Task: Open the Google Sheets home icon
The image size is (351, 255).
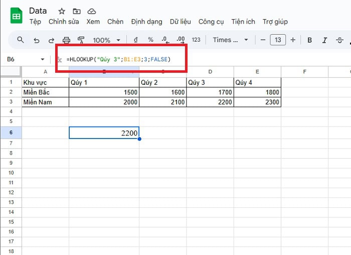Action: [x=16, y=16]
